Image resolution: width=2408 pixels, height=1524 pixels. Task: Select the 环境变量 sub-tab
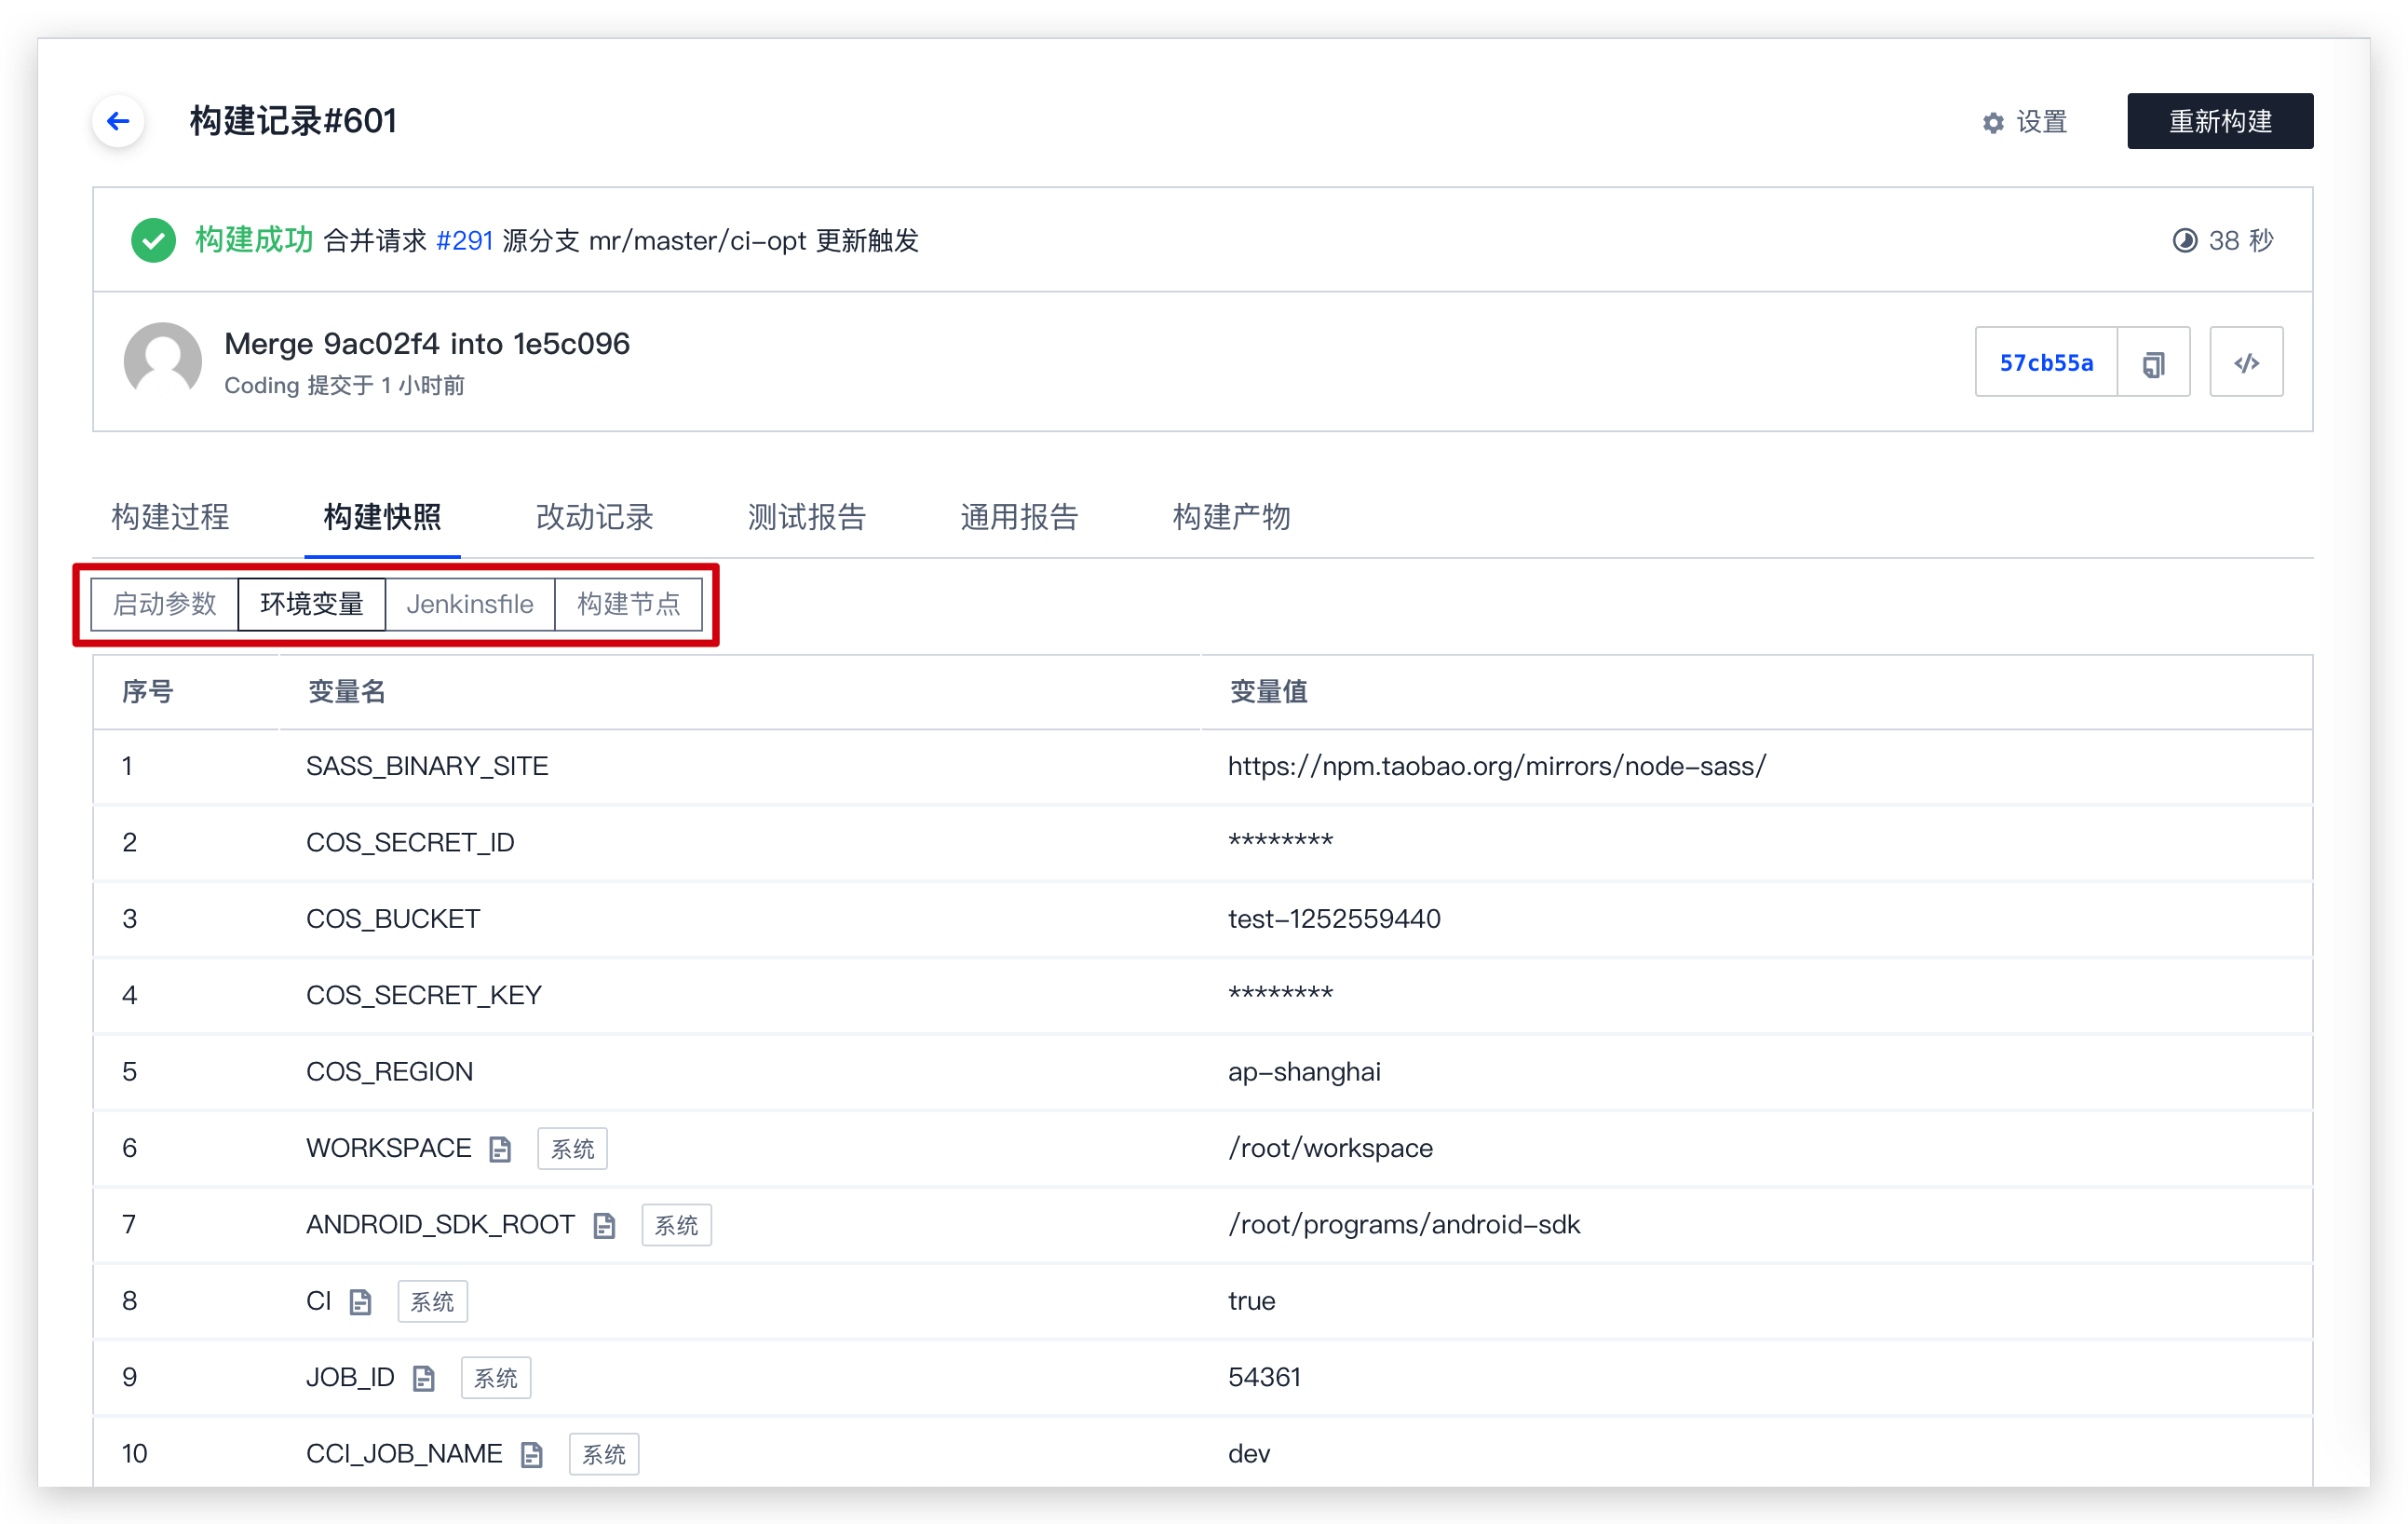tap(311, 604)
